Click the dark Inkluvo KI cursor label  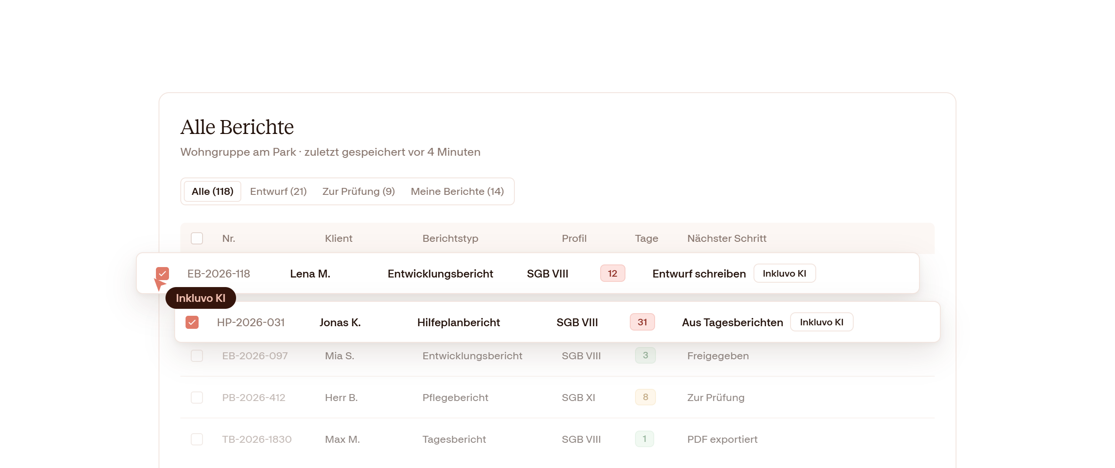point(201,298)
